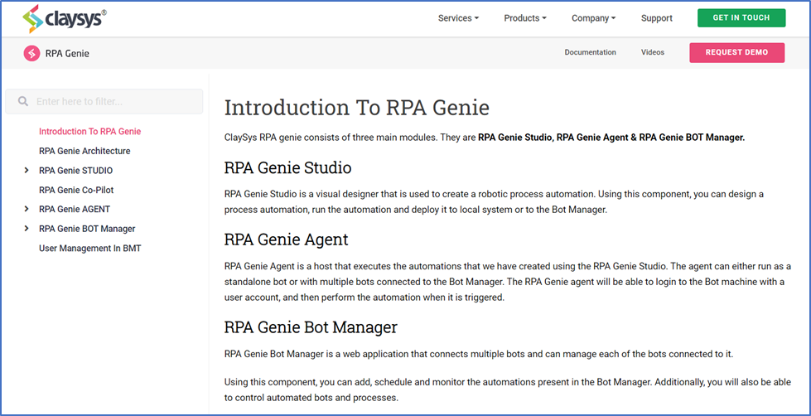Click the search magnifier icon
The width and height of the screenshot is (811, 416).
pos(22,101)
